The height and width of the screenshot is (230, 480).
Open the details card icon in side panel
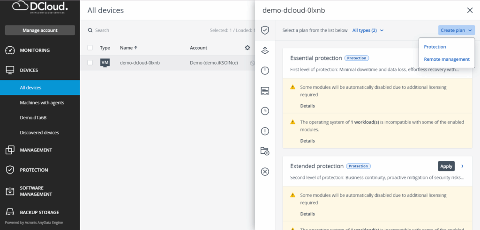(265, 91)
